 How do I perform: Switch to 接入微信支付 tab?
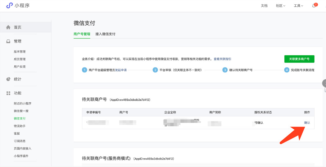106,34
